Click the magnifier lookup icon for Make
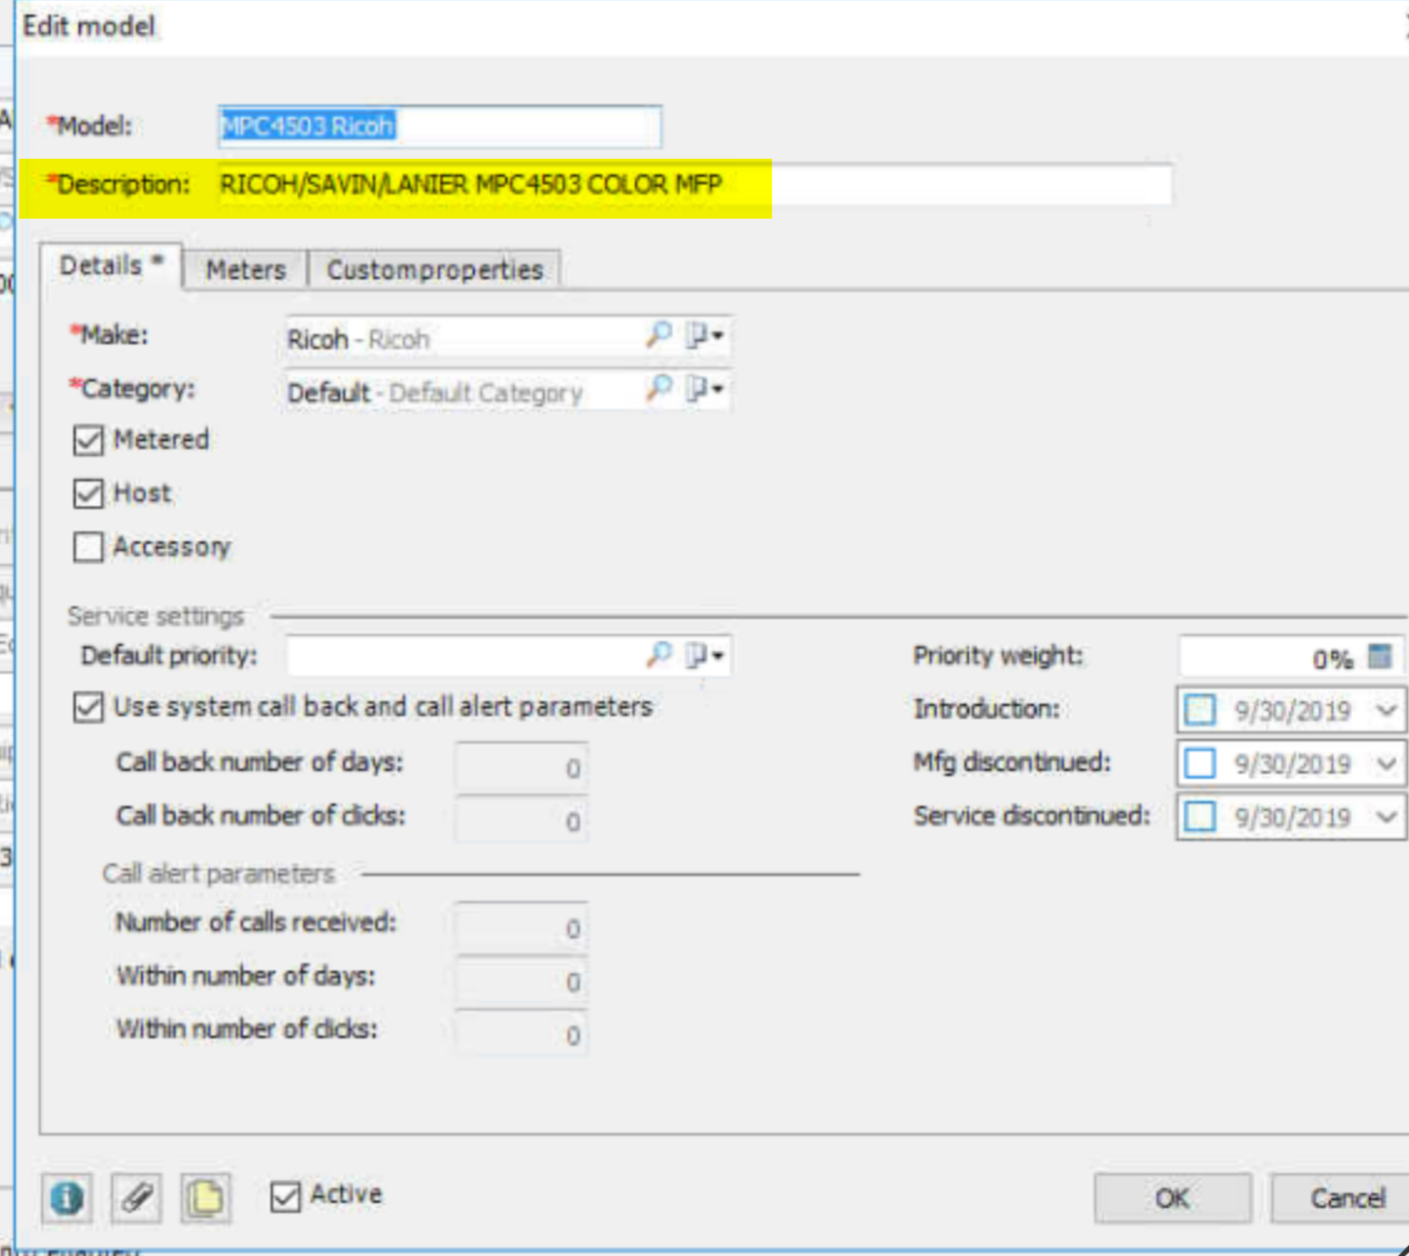The image size is (1409, 1256). point(658,334)
